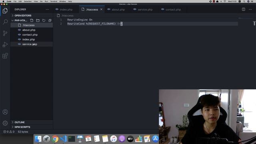
Task: Open Notes from the dock
Action: pos(105,139)
